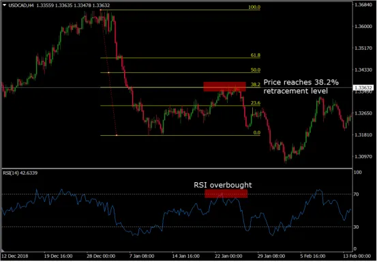
Task: Click the 13 Feb 00:00 time label
Action: click(357, 256)
